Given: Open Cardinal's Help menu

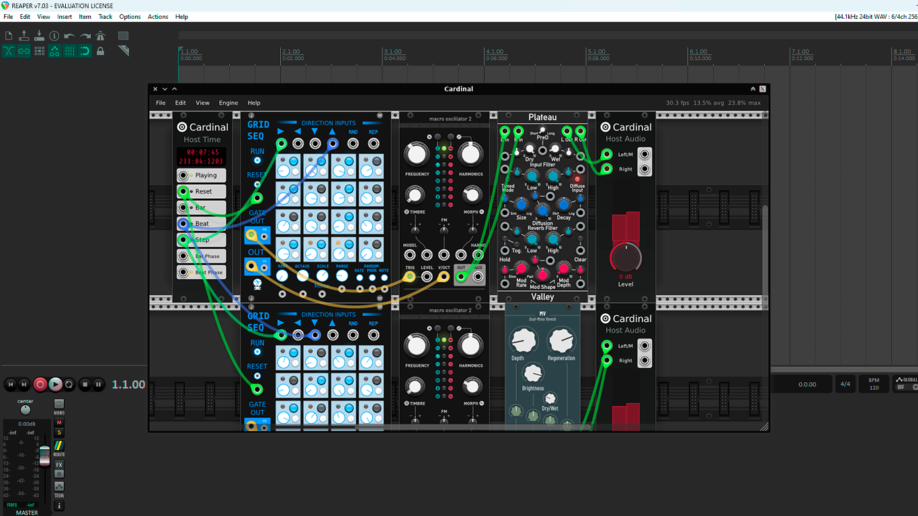Looking at the screenshot, I should point(254,103).
